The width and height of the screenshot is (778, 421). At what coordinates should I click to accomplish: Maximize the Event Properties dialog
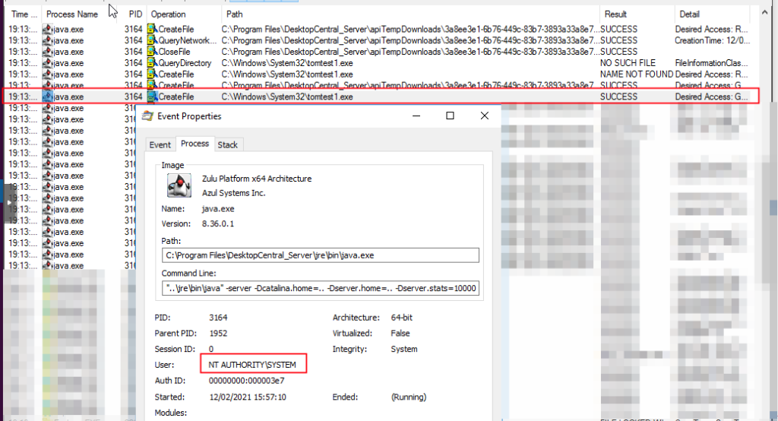point(450,116)
